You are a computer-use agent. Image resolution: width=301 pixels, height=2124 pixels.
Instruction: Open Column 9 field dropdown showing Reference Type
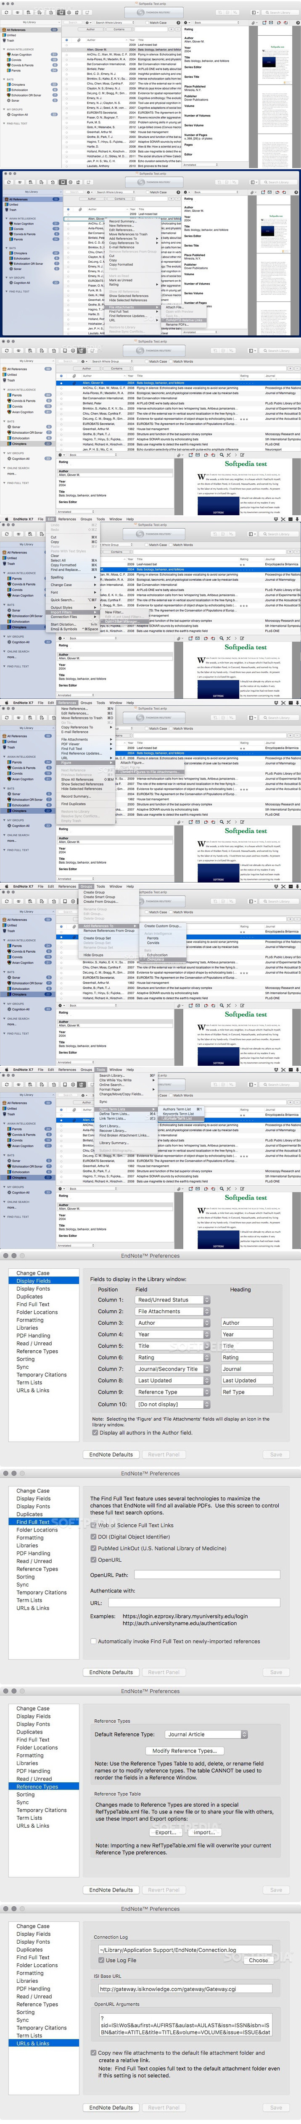pos(173,1392)
